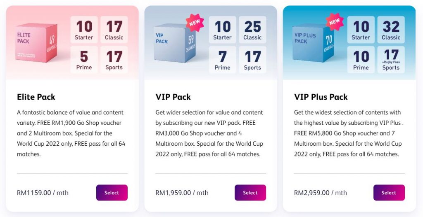Viewport: 423px width, 217px height.
Task: Select the VIP Pack plan
Action: click(x=250, y=193)
